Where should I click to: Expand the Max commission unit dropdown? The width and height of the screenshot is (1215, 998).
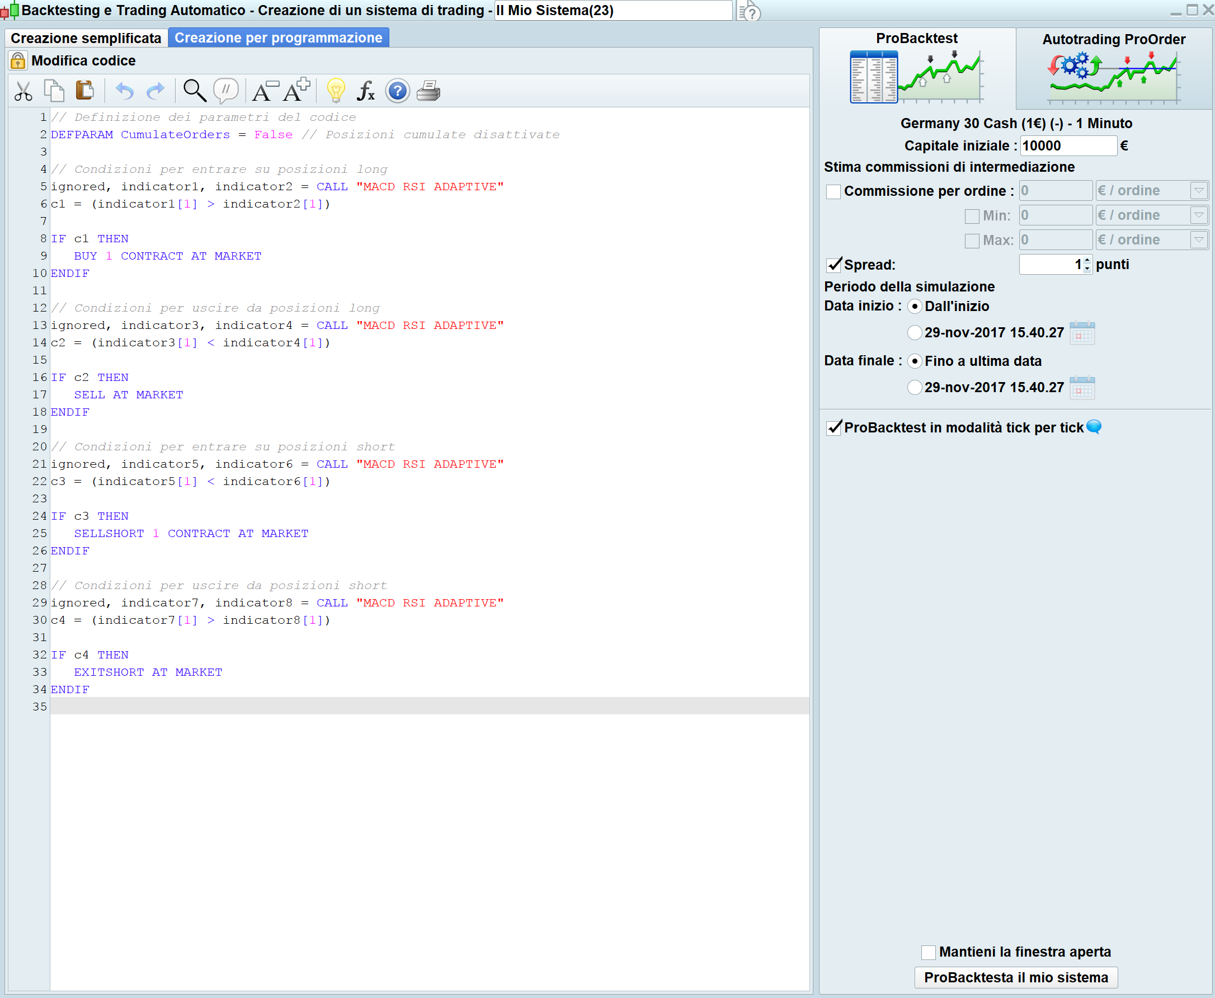click(1198, 241)
